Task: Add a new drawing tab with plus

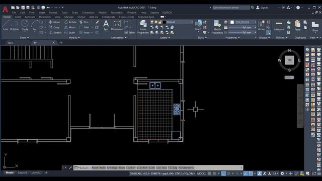Action: click(x=61, y=43)
